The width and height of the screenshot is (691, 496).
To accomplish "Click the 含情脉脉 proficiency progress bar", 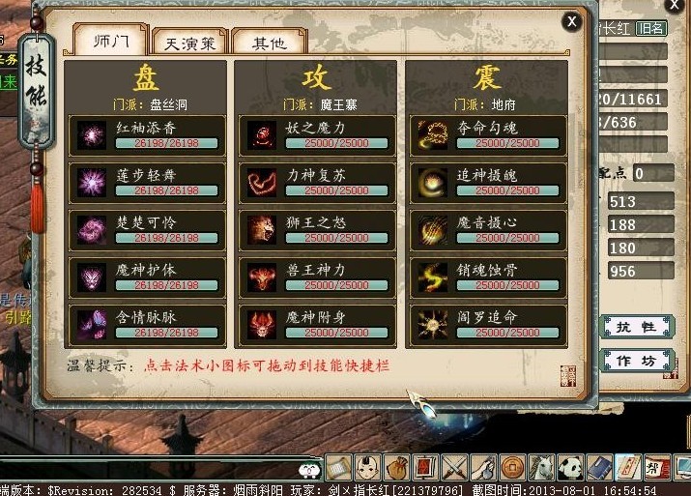I will (166, 333).
